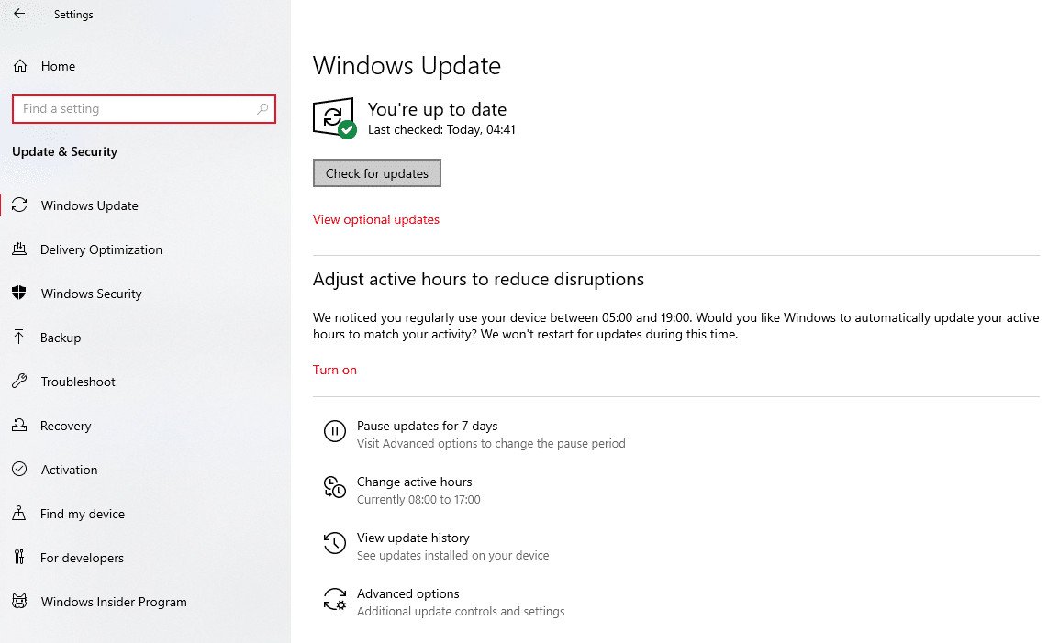Click the Pause updates icon
The height and width of the screenshot is (643, 1059).
tap(335, 431)
